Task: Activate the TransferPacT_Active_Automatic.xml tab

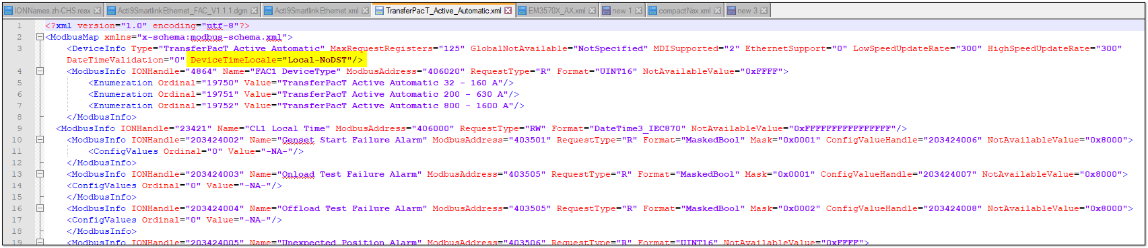Action: point(444,11)
